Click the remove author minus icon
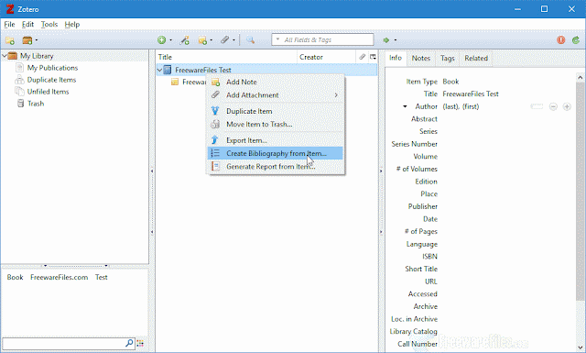586x353 pixels. (553, 106)
